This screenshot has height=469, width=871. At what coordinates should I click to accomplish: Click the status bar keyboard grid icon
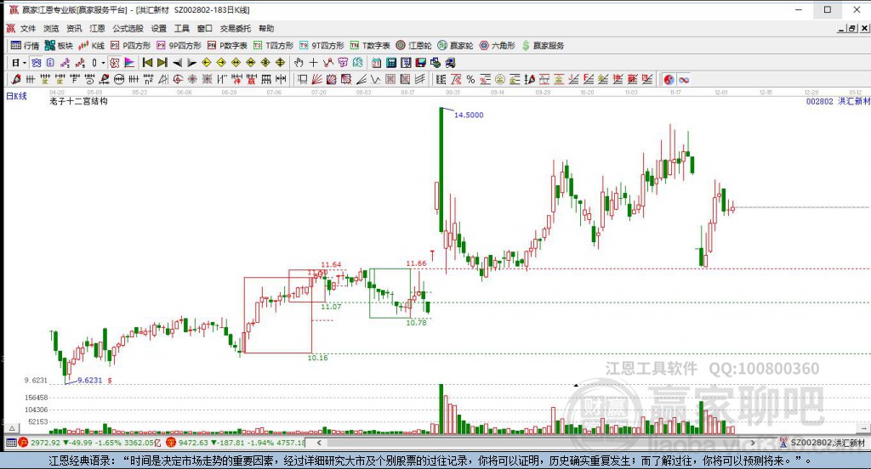pyautogui.click(x=10, y=443)
